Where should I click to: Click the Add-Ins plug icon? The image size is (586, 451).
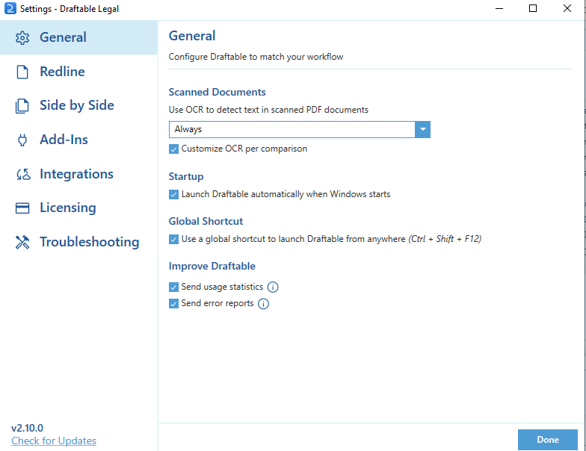pyautogui.click(x=22, y=140)
